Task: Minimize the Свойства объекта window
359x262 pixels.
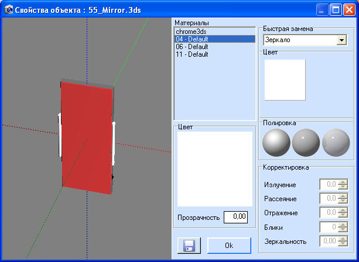Action: pyautogui.click(x=322, y=10)
